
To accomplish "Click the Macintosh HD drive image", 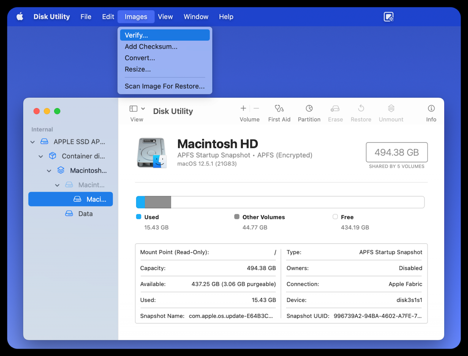I will pyautogui.click(x=152, y=153).
